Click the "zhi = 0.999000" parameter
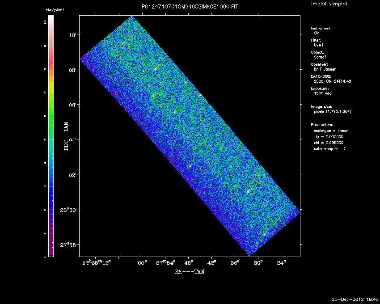Image resolution: width=380 pixels, height=304 pixels. pos(329,143)
